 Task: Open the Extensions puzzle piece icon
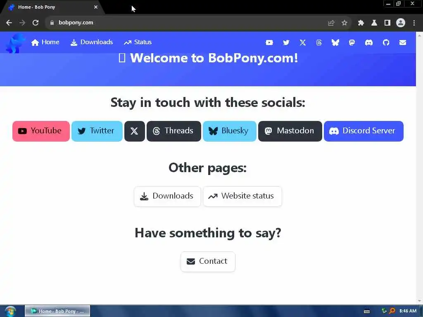click(361, 23)
